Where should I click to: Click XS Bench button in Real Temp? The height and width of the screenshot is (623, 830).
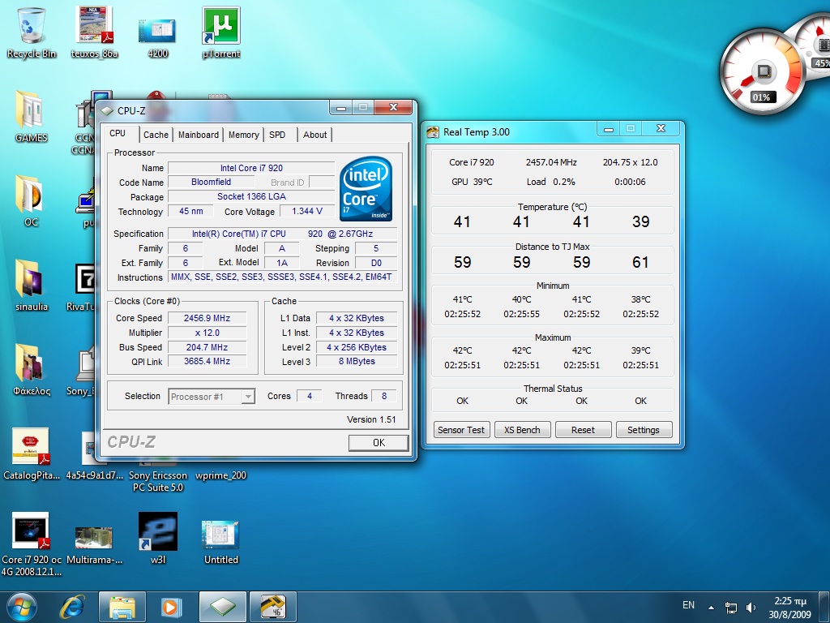523,430
